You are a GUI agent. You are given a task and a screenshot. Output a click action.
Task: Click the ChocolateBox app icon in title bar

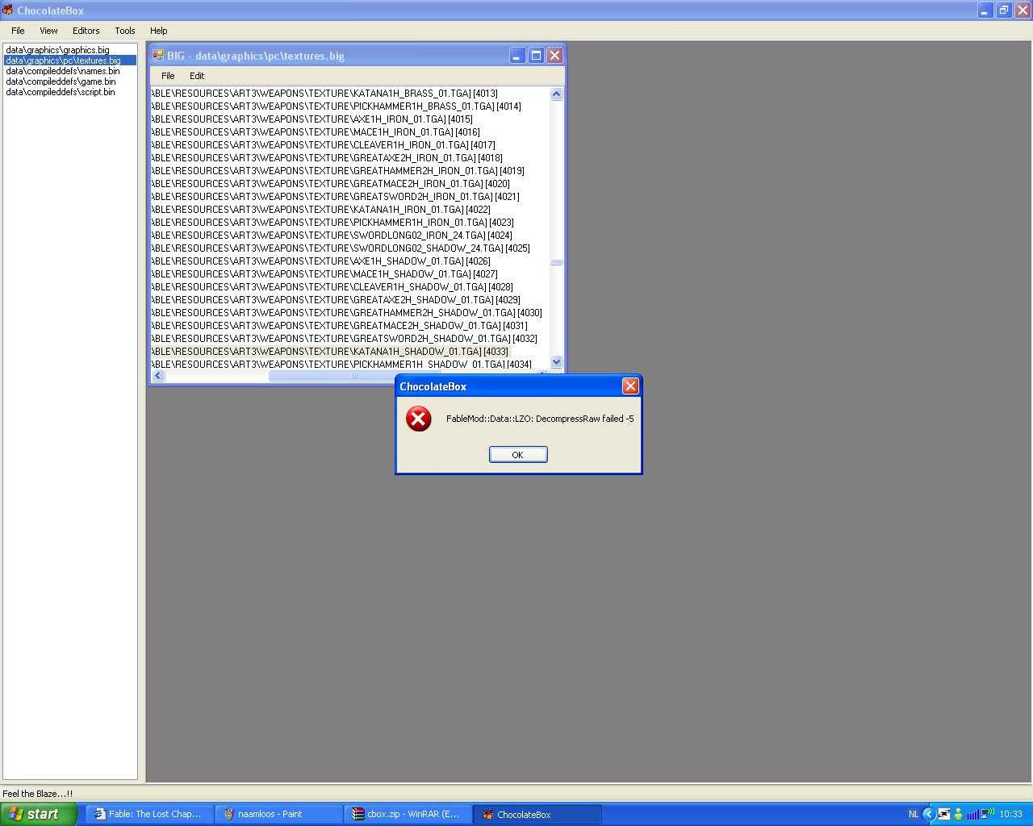tap(7, 10)
